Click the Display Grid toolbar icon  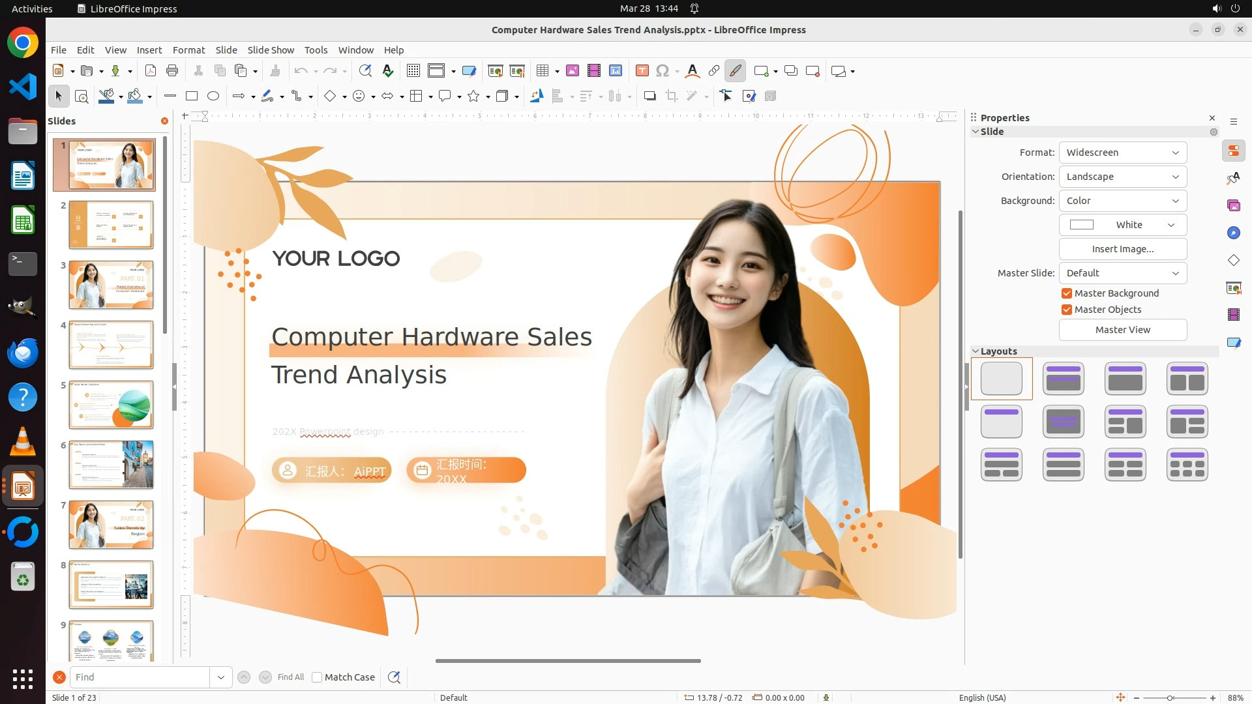(x=413, y=71)
